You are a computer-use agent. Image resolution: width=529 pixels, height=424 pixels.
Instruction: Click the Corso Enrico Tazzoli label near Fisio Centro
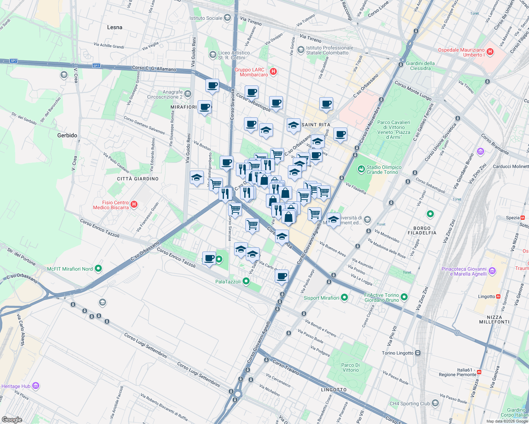click(100, 228)
